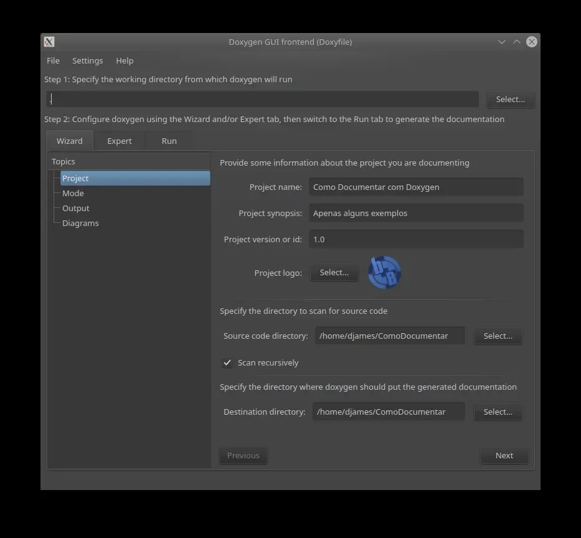The width and height of the screenshot is (581, 538).
Task: Click the Destination directory field
Action: tap(389, 412)
